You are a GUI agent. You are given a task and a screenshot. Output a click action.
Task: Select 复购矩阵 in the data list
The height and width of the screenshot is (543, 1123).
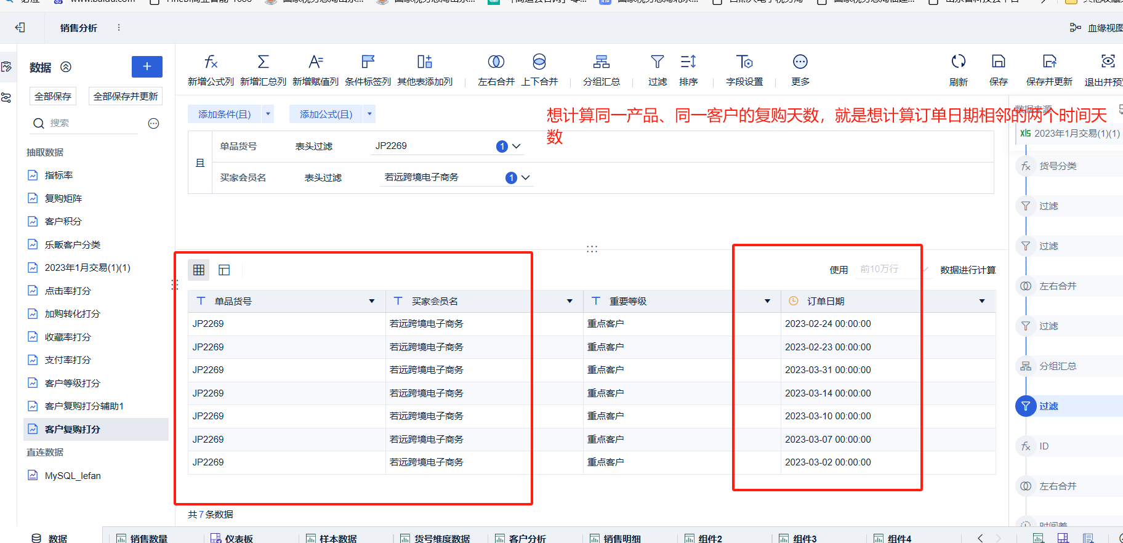(63, 198)
